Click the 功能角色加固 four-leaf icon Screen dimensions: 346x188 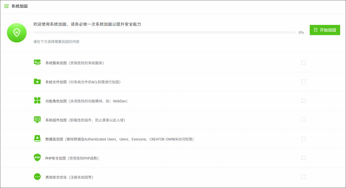point(37,101)
